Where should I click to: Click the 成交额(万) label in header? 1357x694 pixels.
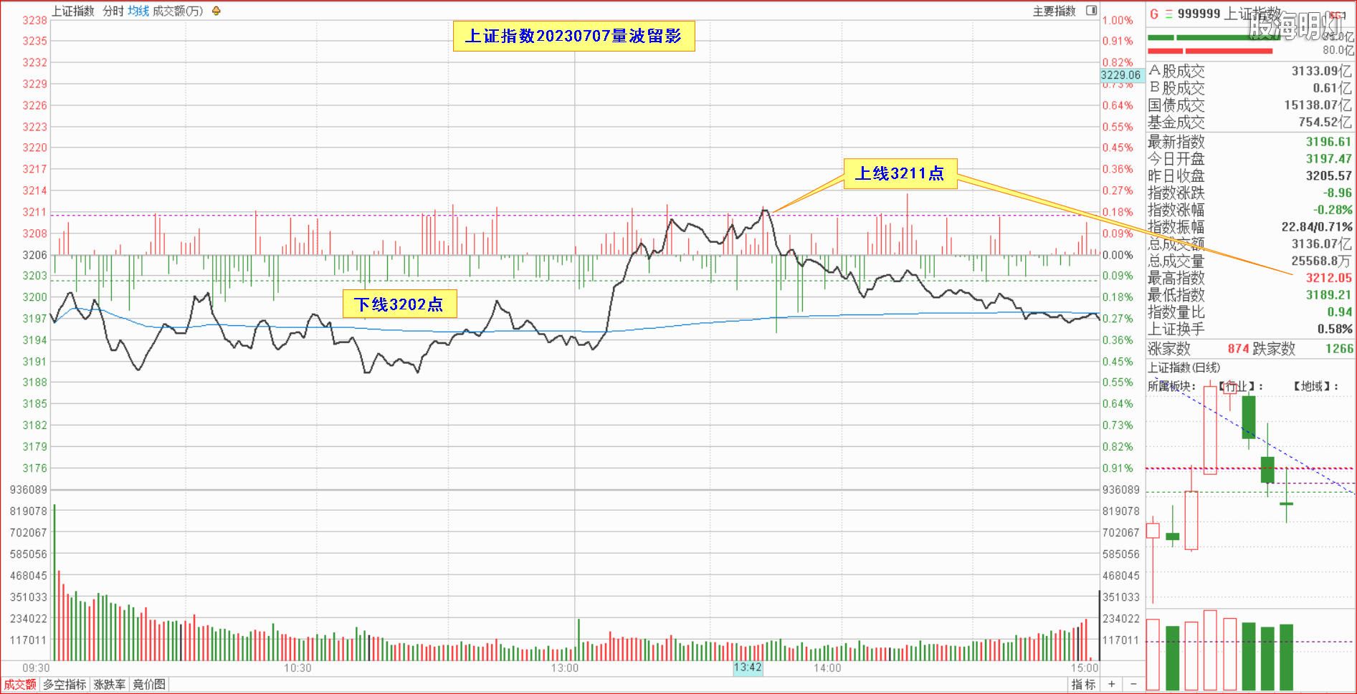point(178,11)
